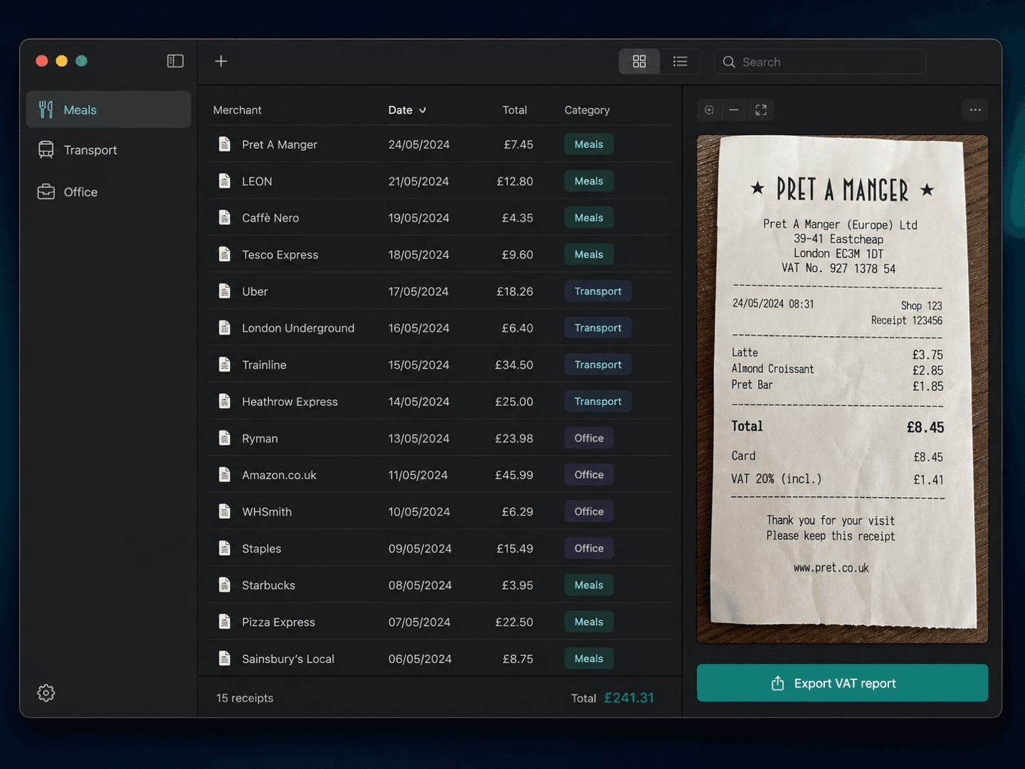Sort by Category column header
The width and height of the screenshot is (1025, 769).
click(587, 110)
